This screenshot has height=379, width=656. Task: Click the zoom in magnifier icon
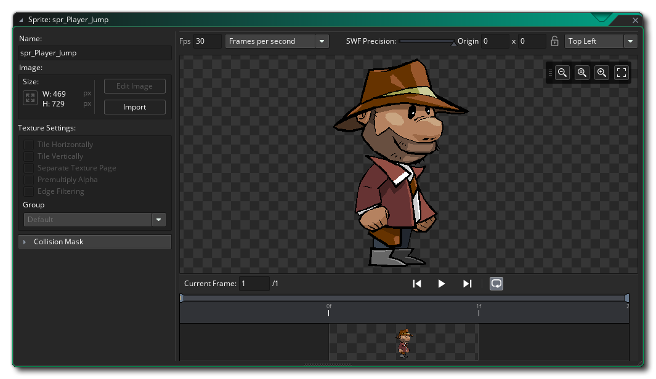602,73
